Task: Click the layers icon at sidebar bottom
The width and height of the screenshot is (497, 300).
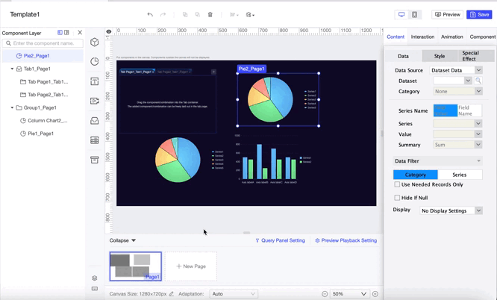Action: (x=95, y=278)
